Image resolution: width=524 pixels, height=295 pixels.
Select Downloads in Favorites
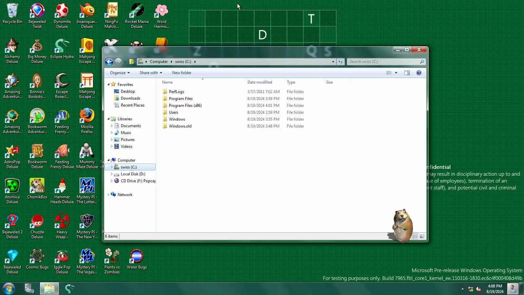click(130, 98)
